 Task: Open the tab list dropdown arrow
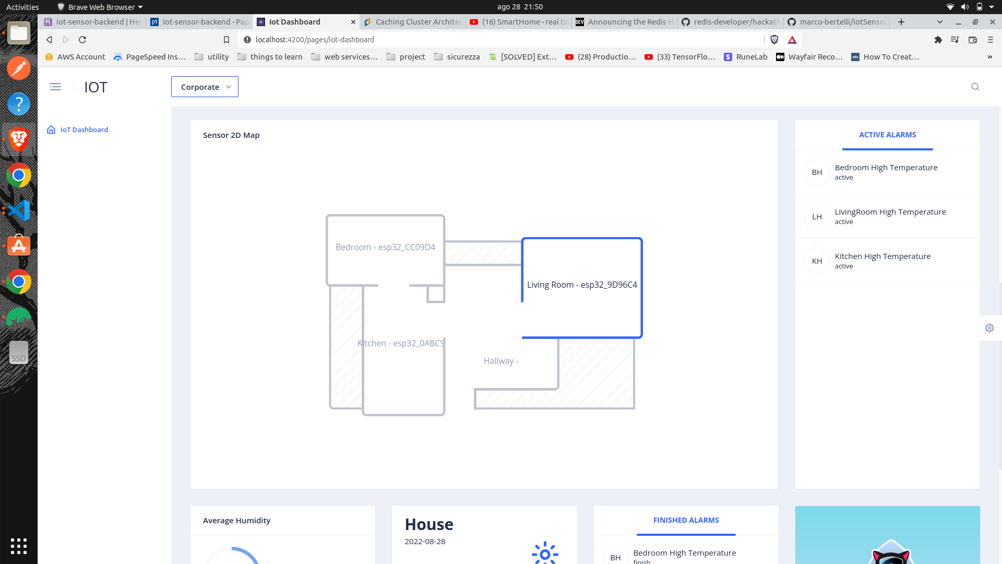(x=940, y=22)
